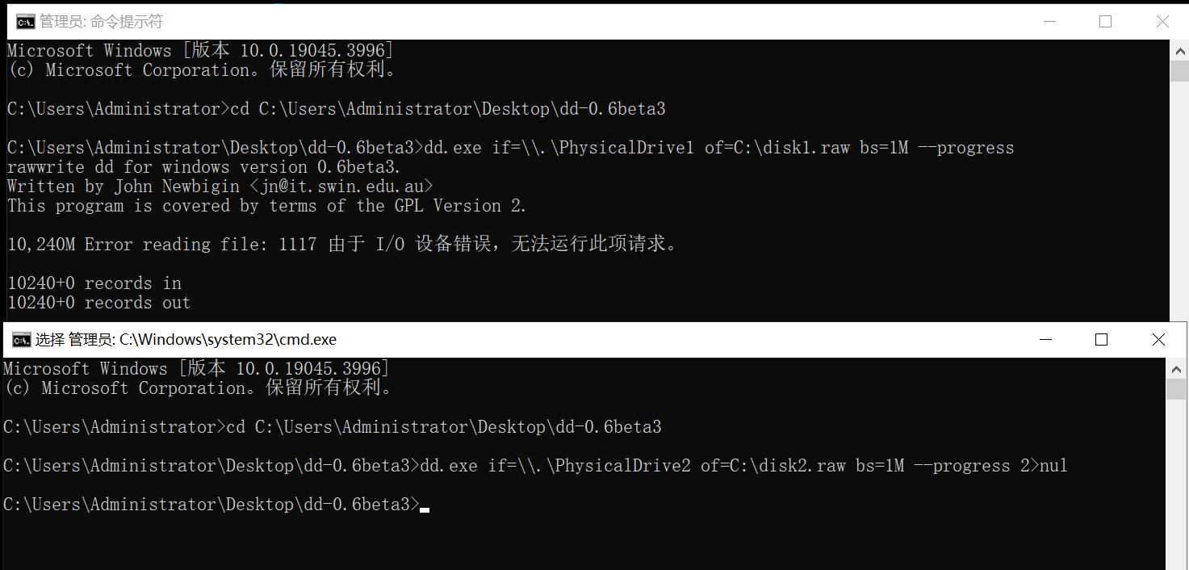Click the scrollbar track below the thumb in bottom console
Viewport: 1189px width, 570px height.
[1175, 483]
